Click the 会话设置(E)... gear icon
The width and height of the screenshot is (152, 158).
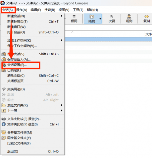tap(4, 65)
